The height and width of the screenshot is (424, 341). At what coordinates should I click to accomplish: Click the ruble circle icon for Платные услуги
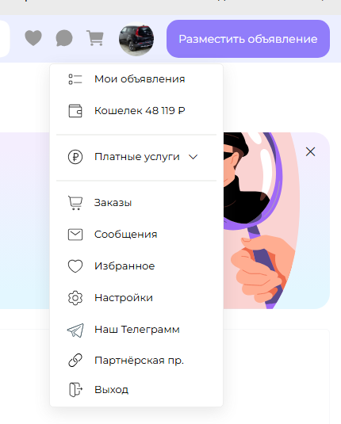pyautogui.click(x=75, y=157)
